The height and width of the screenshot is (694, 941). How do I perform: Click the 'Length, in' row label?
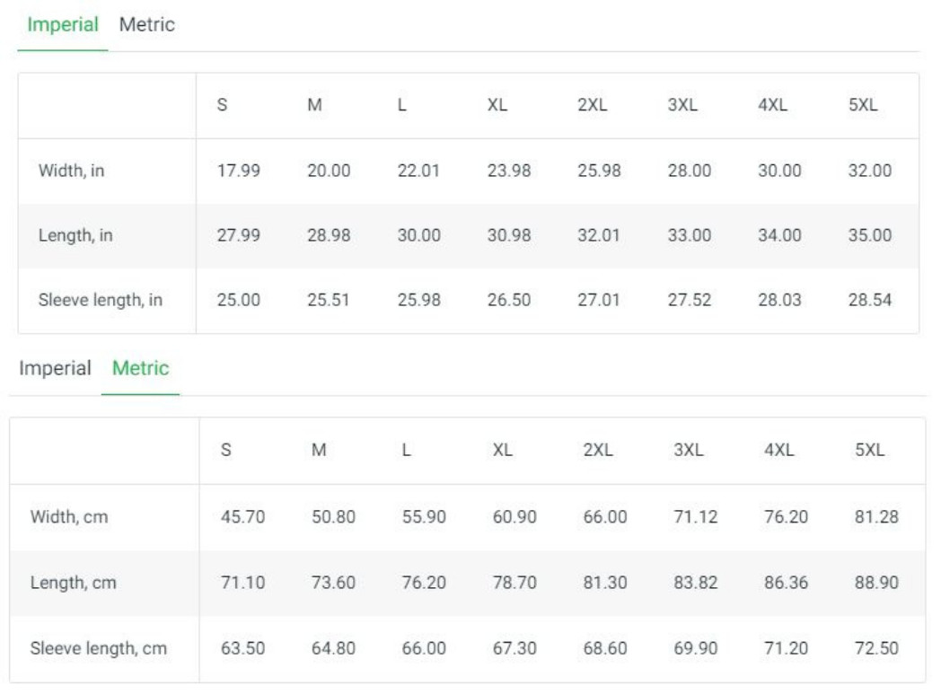pyautogui.click(x=75, y=235)
